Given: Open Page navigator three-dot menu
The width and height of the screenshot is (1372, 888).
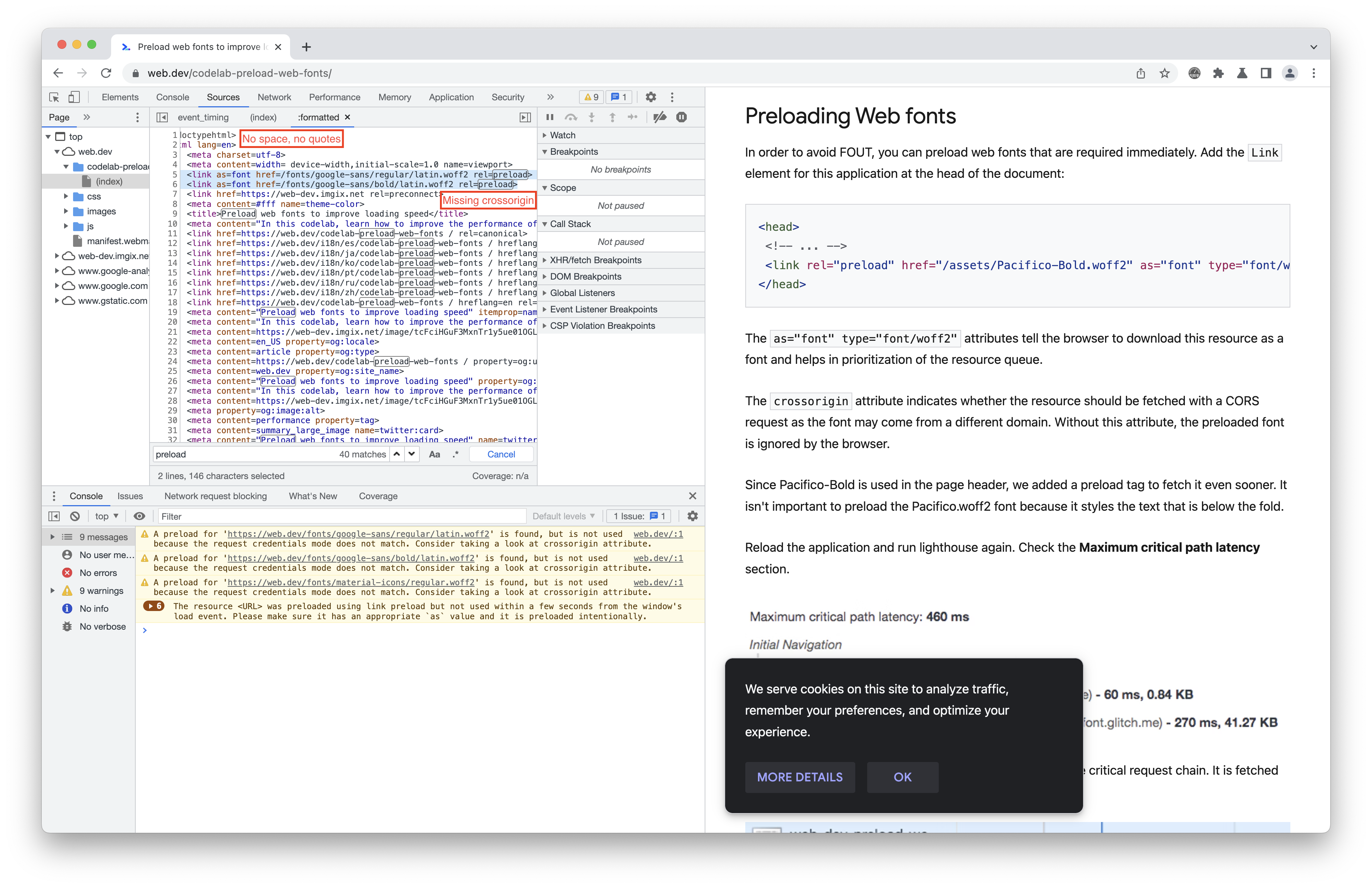Looking at the screenshot, I should [x=137, y=117].
